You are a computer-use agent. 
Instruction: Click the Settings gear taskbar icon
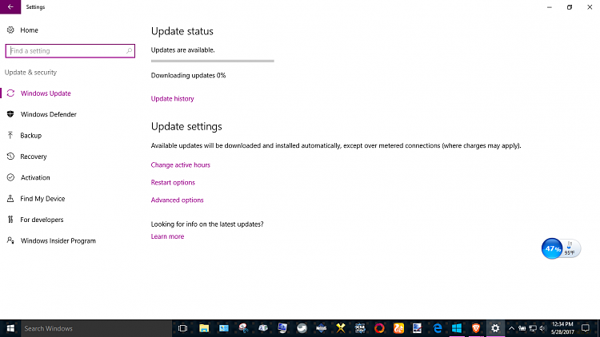tap(495, 328)
